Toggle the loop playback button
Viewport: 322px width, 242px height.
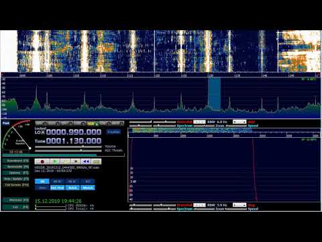[x=97, y=161]
